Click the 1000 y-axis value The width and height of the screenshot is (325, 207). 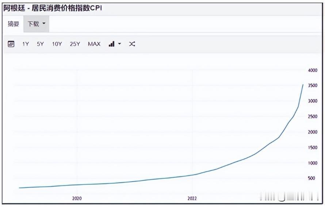point(313,163)
